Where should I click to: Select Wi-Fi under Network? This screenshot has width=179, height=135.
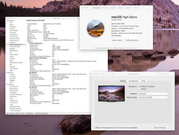[x=12, y=83]
